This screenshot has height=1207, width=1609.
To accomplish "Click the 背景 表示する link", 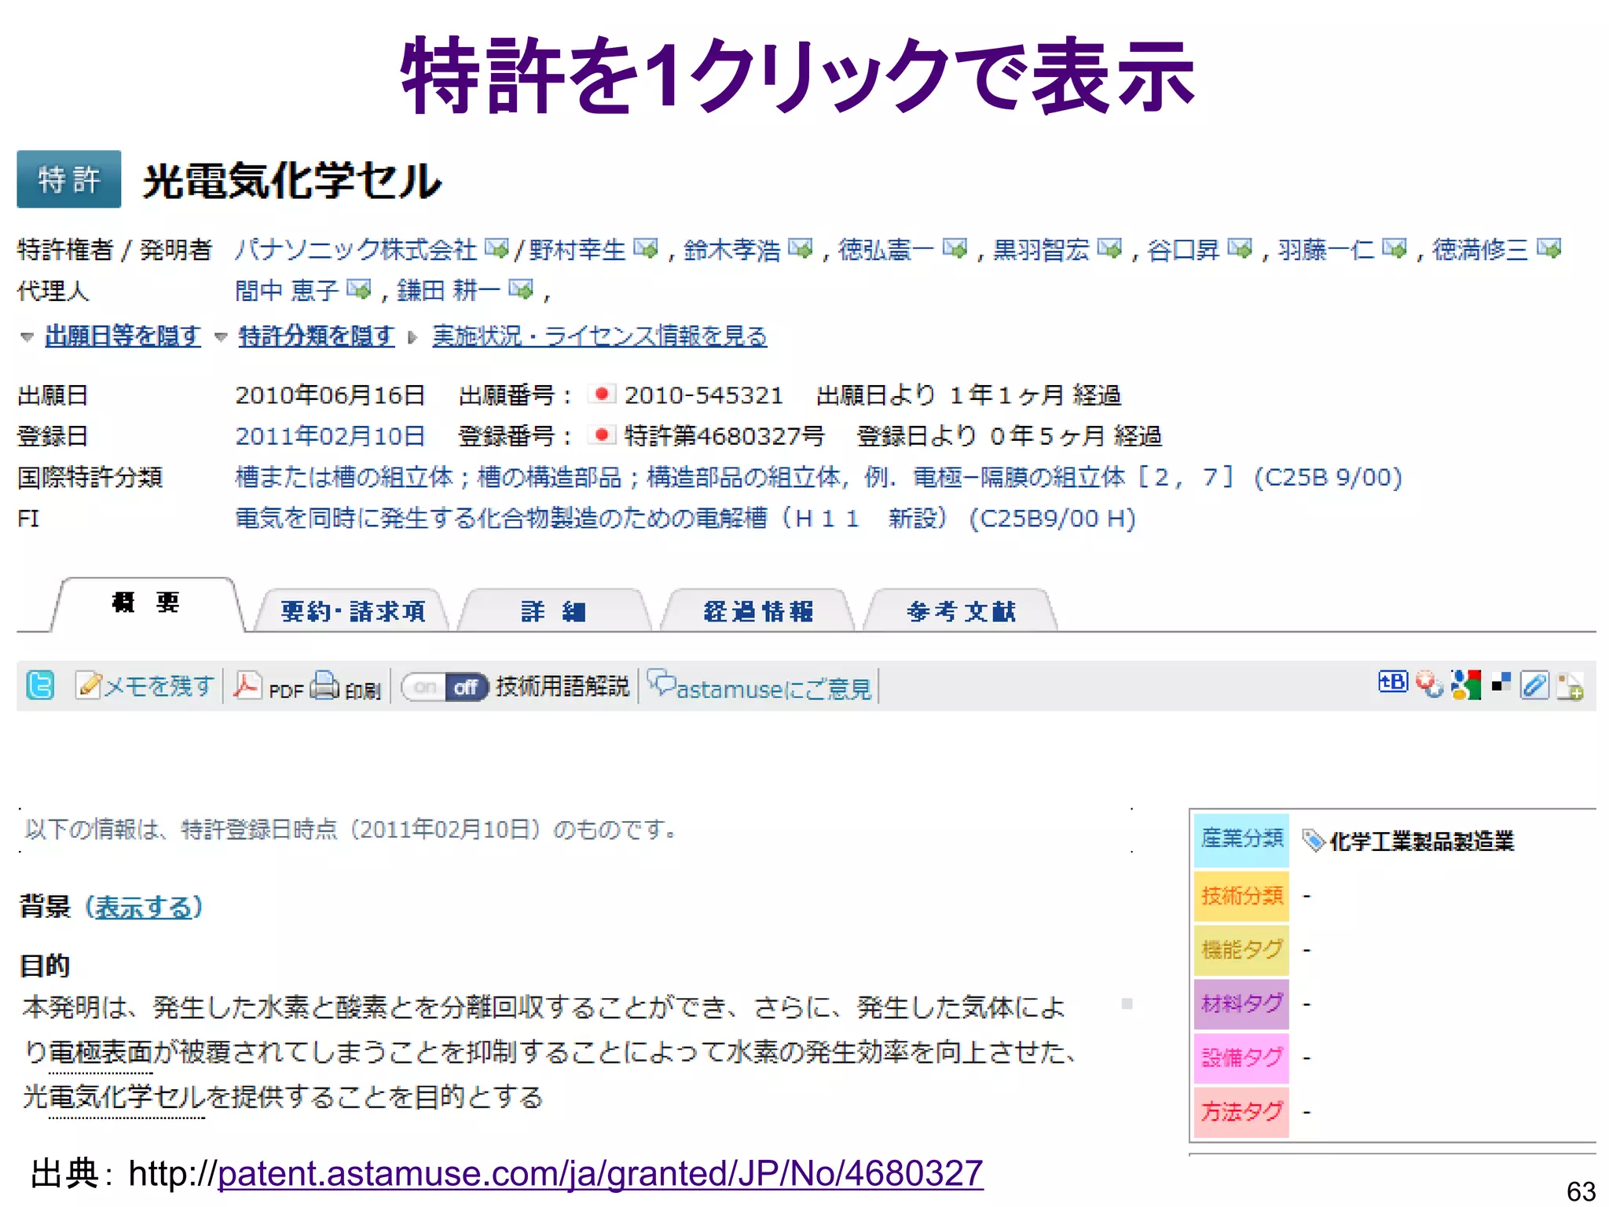I will point(144,907).
